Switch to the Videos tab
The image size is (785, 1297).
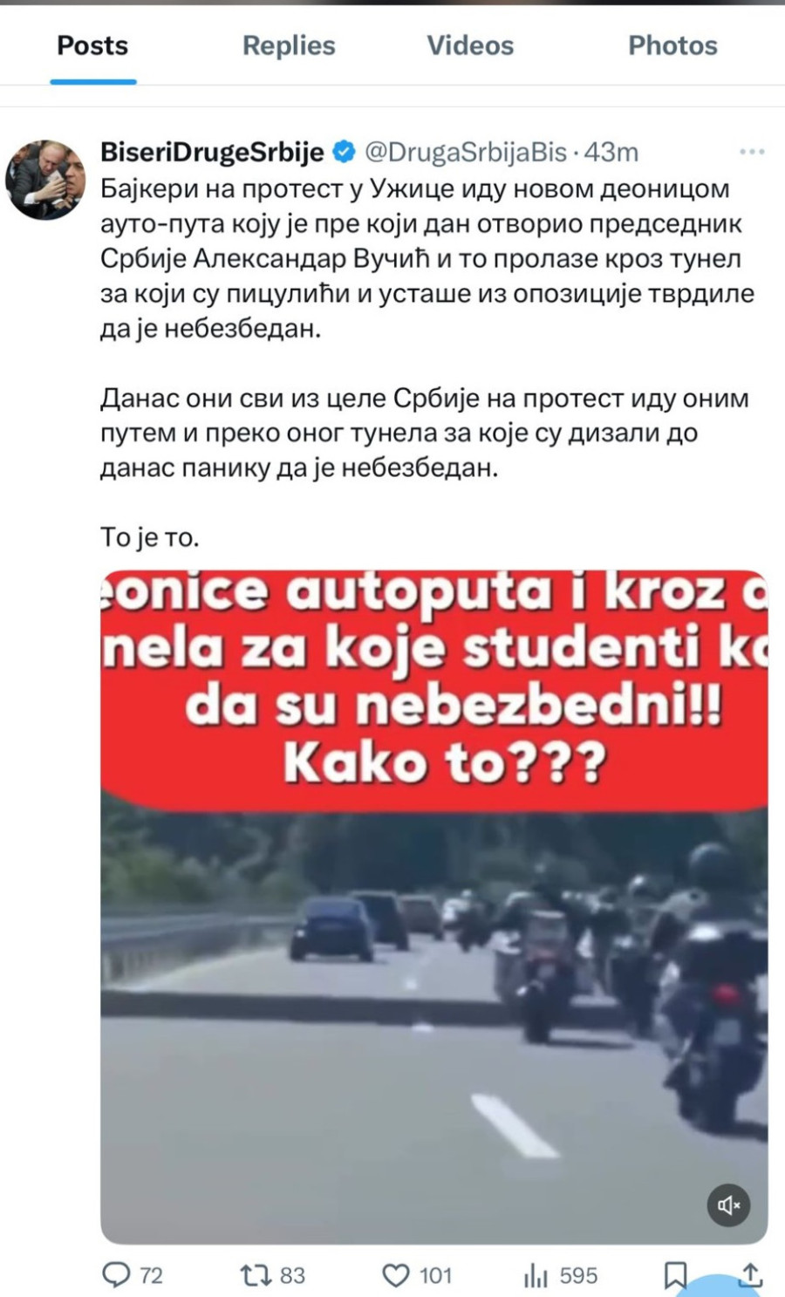[470, 45]
